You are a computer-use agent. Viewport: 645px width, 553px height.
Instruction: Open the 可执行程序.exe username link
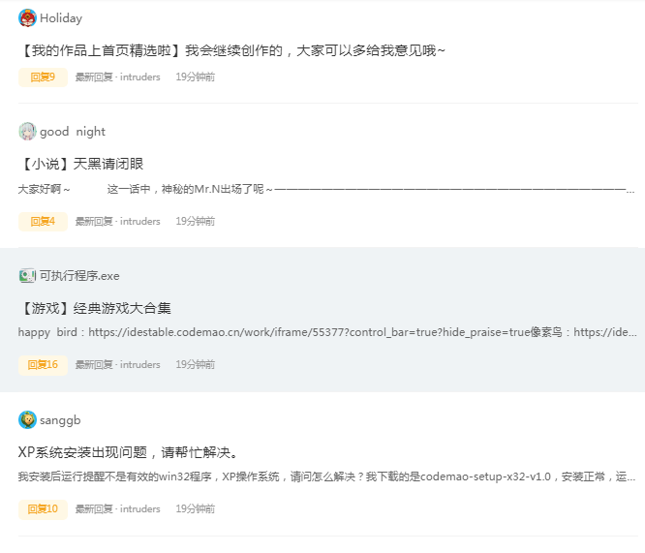79,276
